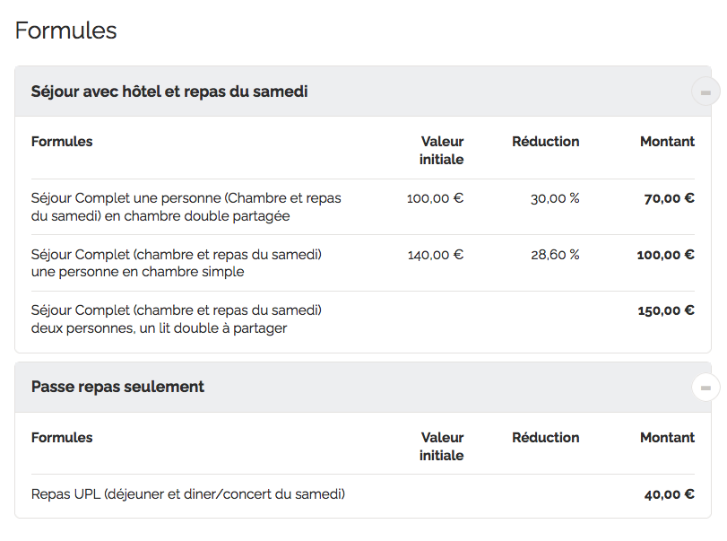Click the 28,60 % réduction value
The width and height of the screenshot is (727, 541).
555,255
